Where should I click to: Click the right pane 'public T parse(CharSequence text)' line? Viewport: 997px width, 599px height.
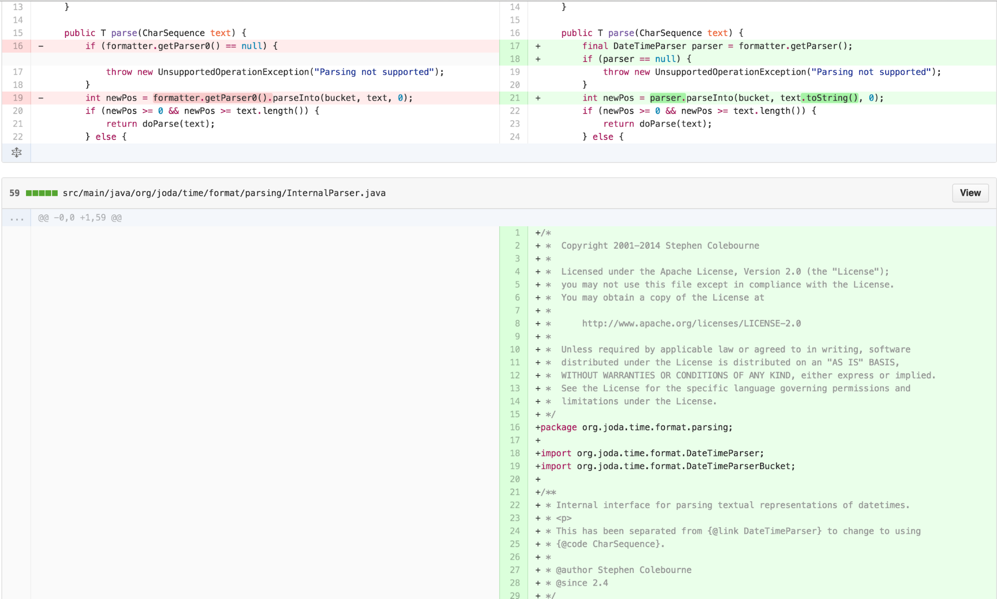[x=652, y=33]
